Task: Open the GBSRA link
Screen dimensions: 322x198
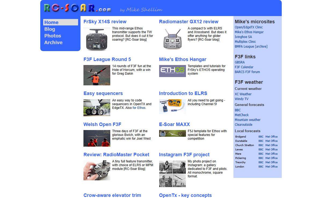Action: pos(240,62)
